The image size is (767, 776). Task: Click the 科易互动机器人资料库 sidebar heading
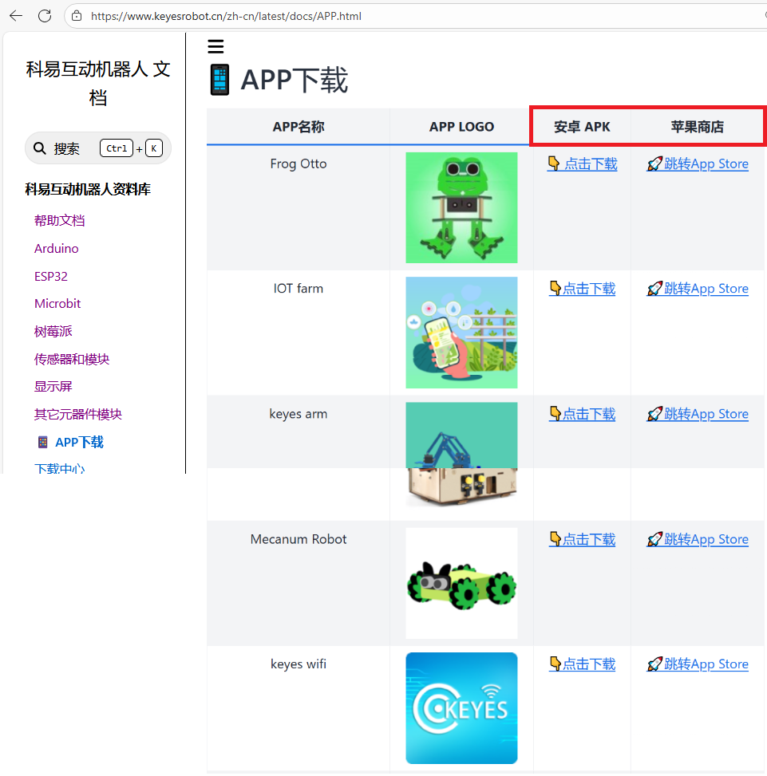pos(88,189)
